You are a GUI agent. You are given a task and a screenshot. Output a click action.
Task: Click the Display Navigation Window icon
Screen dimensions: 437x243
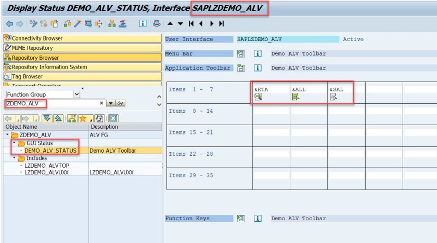click(x=123, y=24)
